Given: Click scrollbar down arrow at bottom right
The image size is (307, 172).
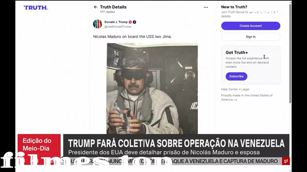Looking at the screenshot, I should tap(290, 170).
